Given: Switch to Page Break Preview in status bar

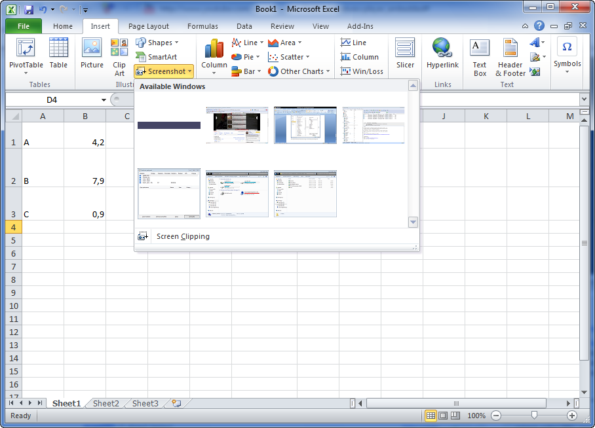Looking at the screenshot, I should coord(455,416).
